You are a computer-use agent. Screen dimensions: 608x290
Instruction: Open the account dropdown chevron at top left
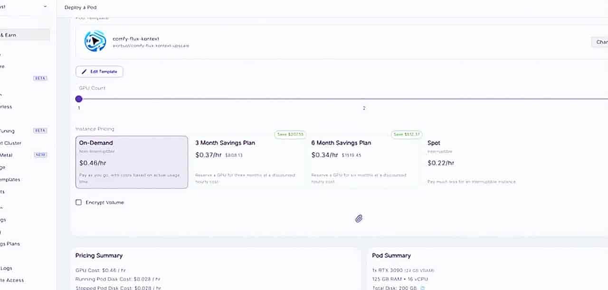coord(45,7)
